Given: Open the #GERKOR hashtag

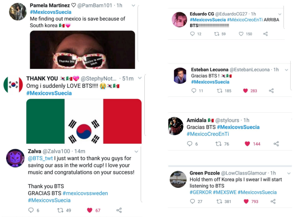Looking at the screenshot, I should 201,192.
